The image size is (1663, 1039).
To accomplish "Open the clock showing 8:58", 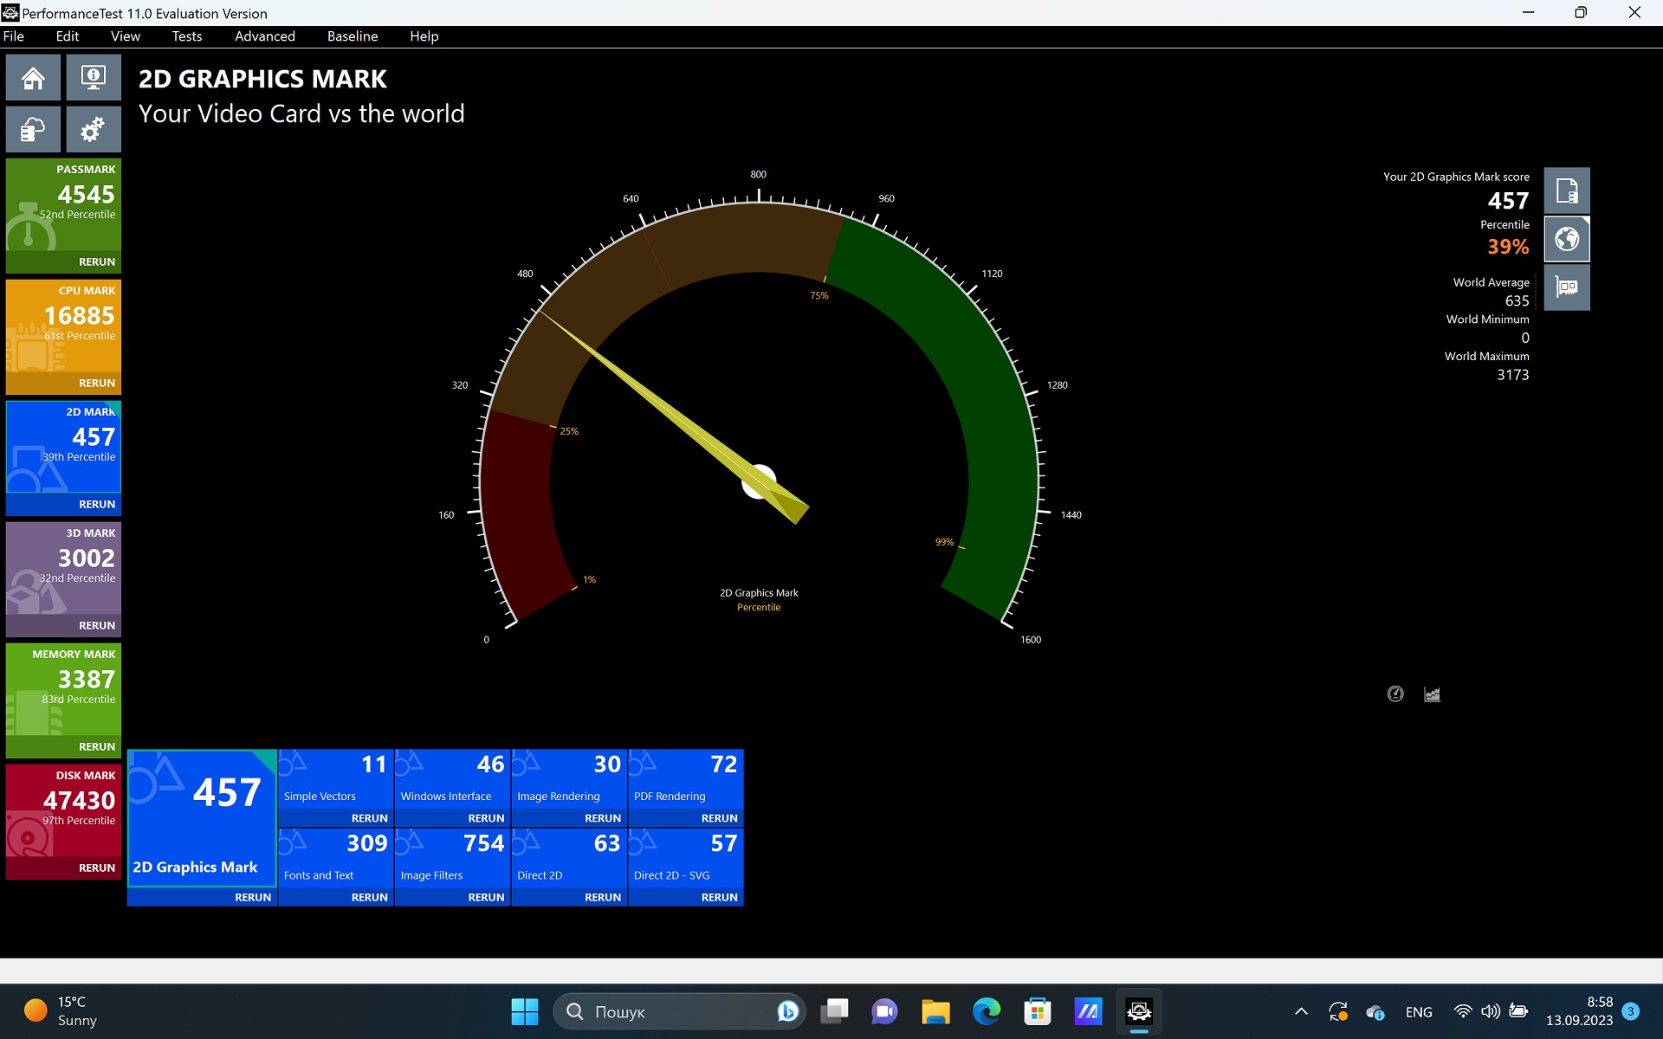I will (1579, 1011).
